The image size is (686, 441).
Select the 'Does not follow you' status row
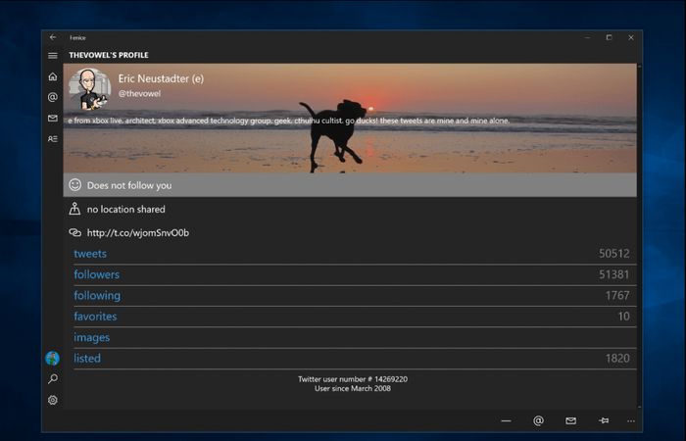pyautogui.click(x=350, y=185)
